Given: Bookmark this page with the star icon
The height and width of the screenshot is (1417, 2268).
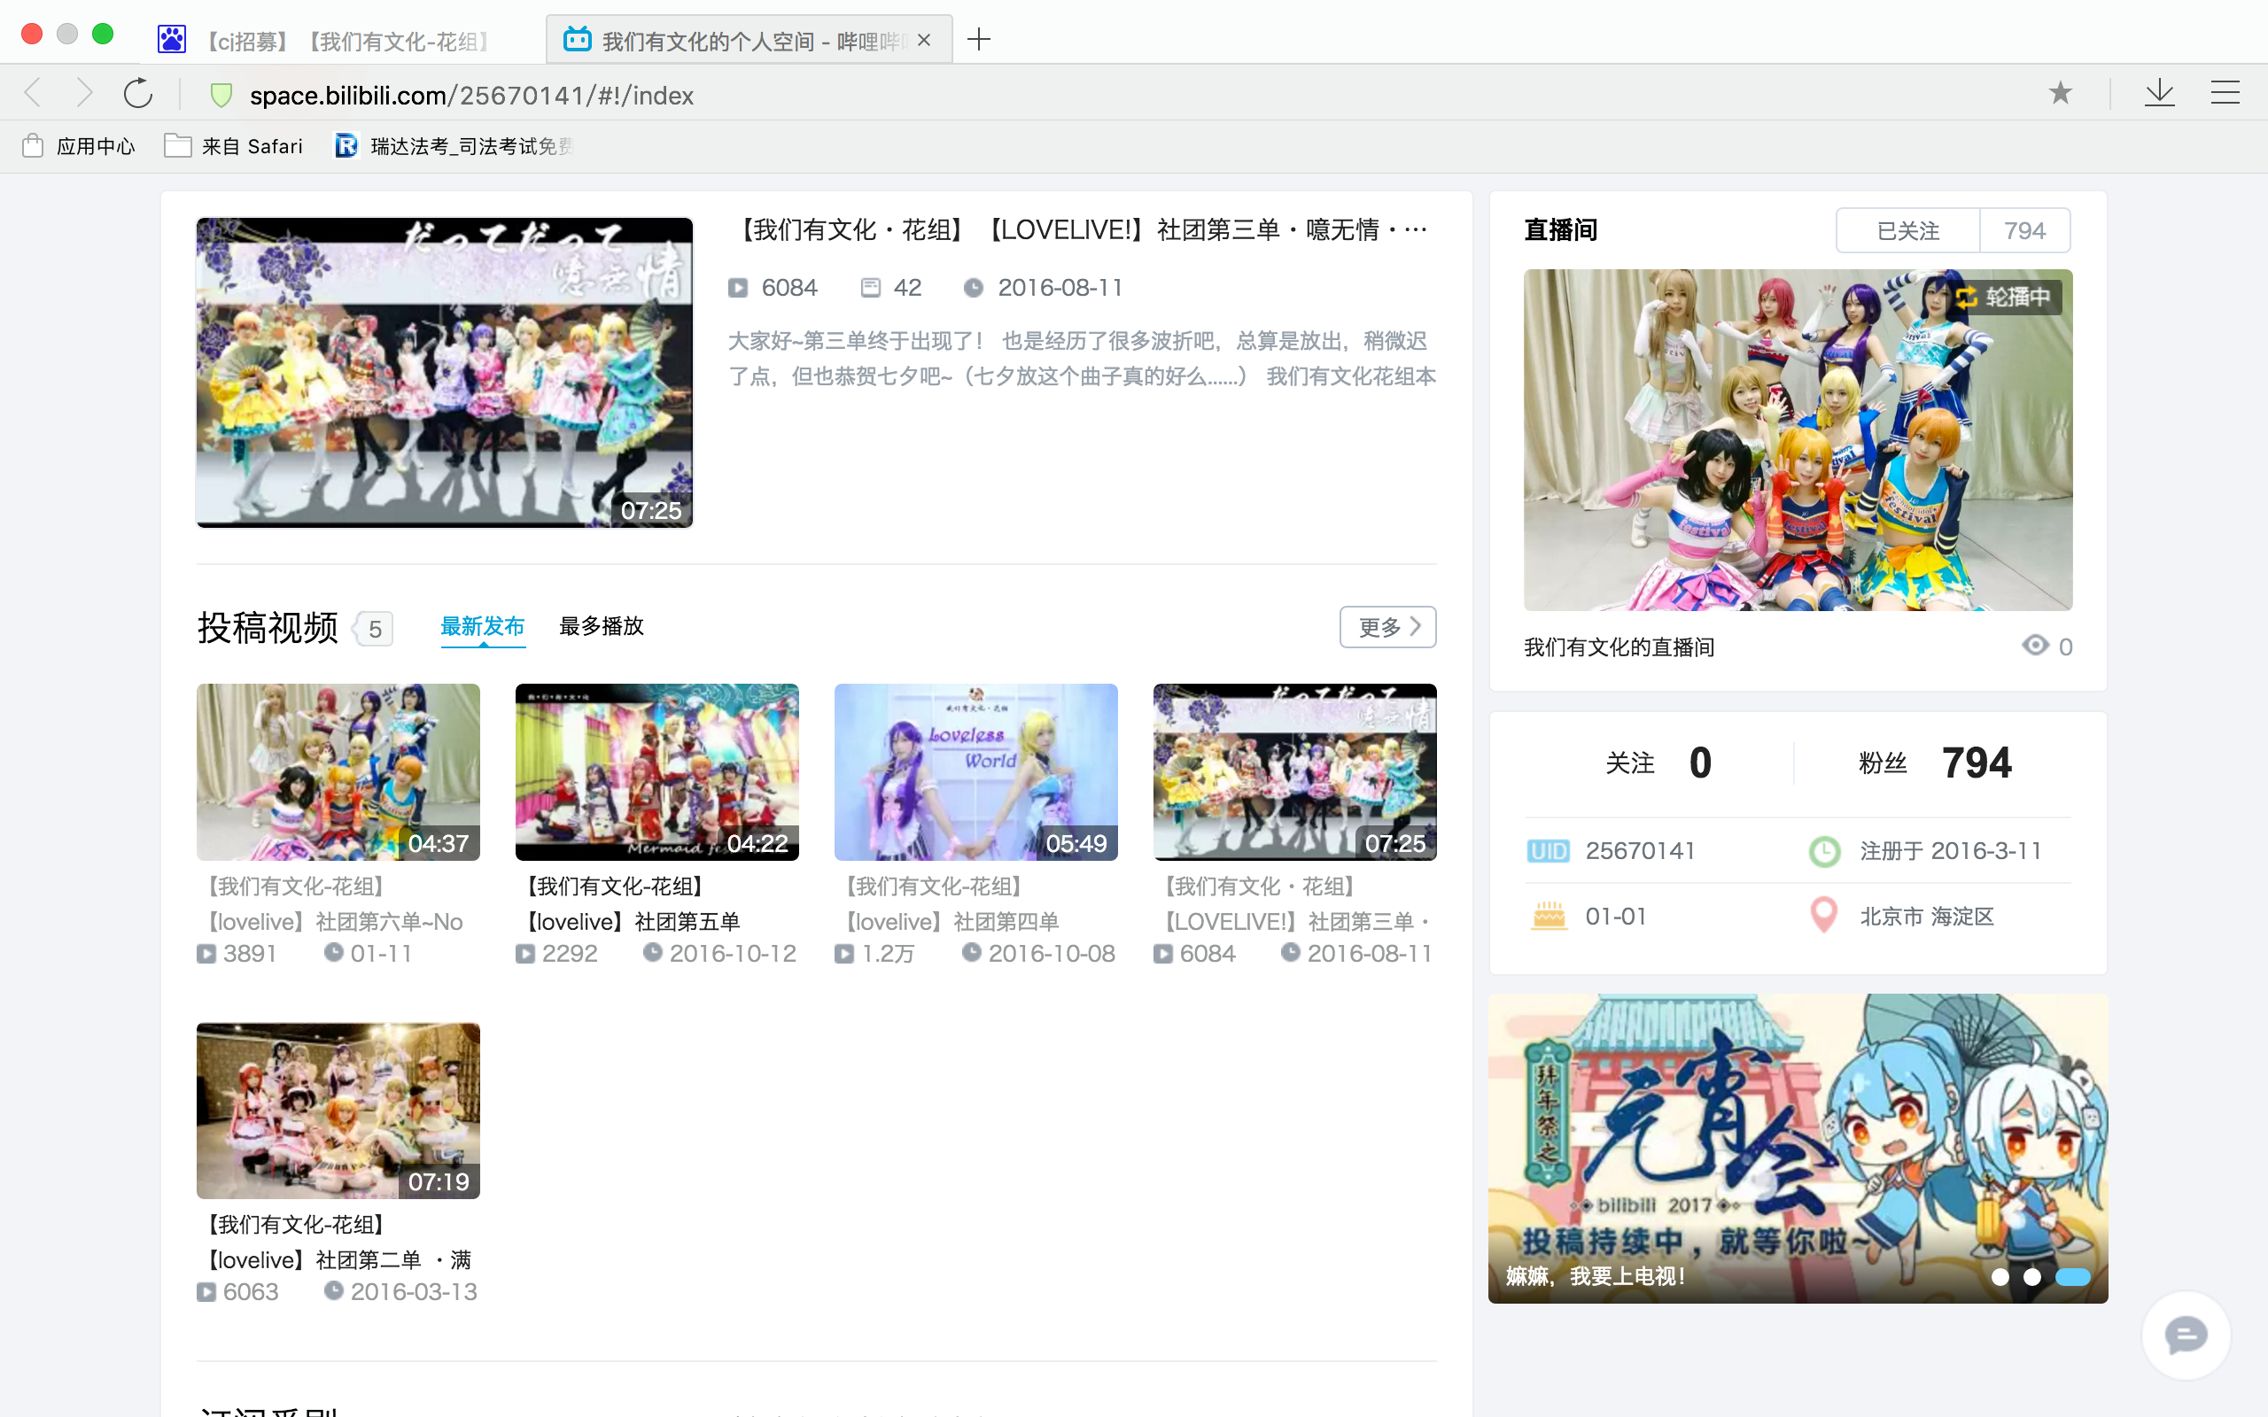Looking at the screenshot, I should (2060, 93).
